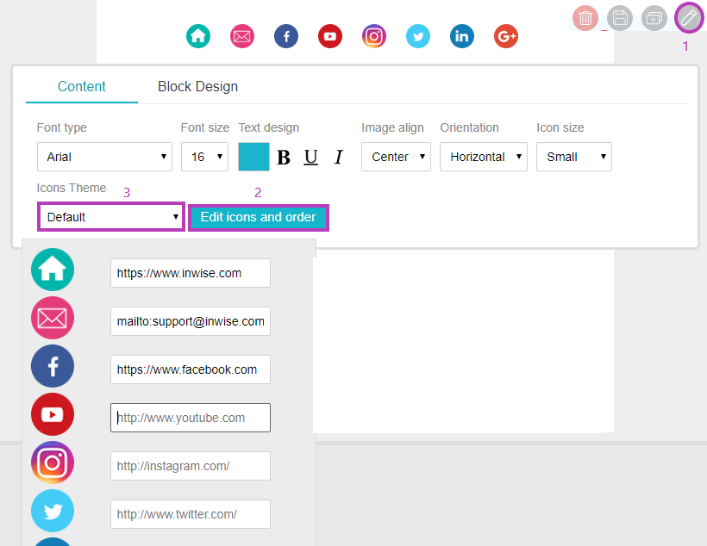Viewport: 707px width, 546px height.
Task: Open the Orientation dropdown
Action: pyautogui.click(x=484, y=157)
